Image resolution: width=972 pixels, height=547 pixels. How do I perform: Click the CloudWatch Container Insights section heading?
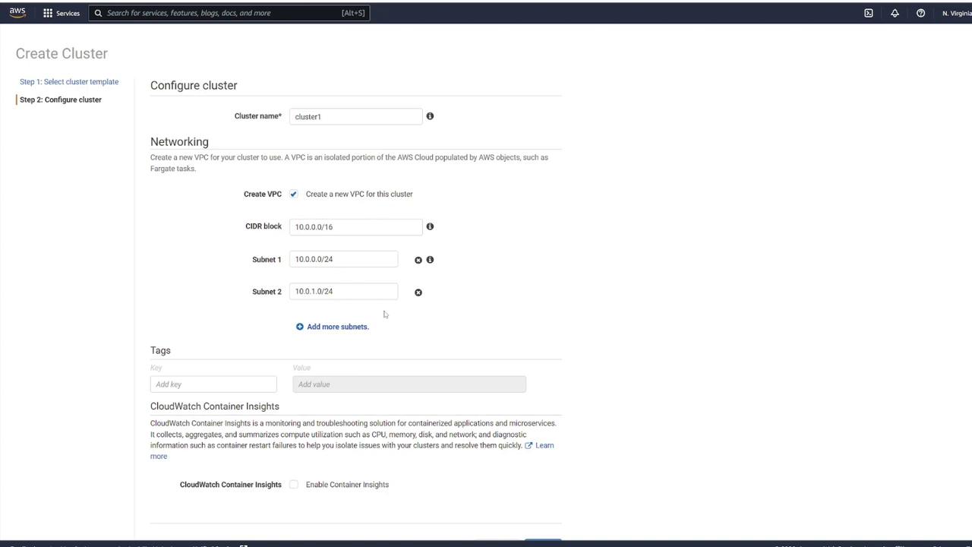coord(215,406)
